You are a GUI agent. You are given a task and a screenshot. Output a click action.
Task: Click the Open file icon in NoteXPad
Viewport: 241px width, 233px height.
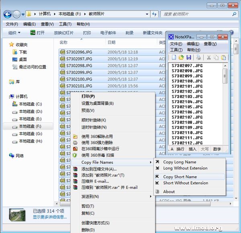click(181, 58)
